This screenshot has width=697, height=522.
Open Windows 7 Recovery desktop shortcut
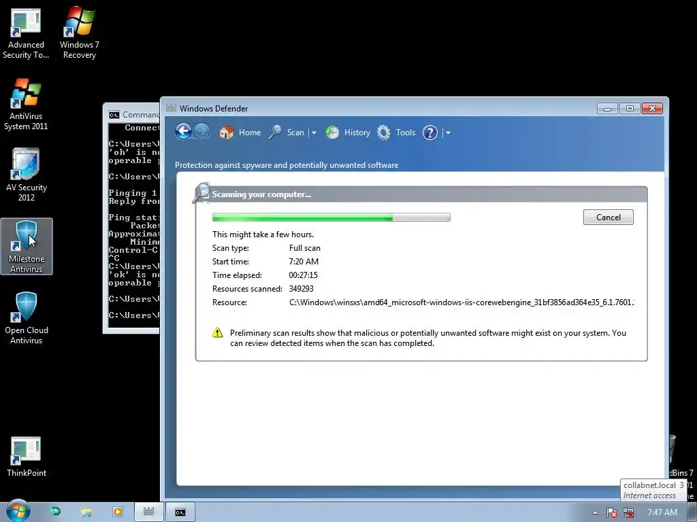click(80, 33)
